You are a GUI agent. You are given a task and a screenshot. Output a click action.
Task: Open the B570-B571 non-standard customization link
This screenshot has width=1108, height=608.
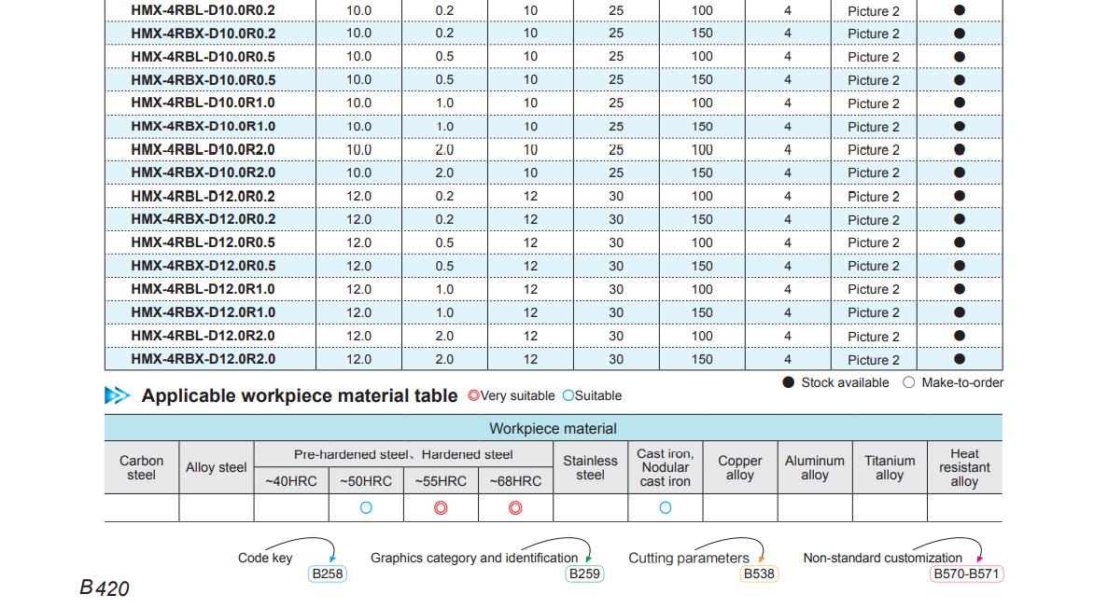[x=967, y=573]
